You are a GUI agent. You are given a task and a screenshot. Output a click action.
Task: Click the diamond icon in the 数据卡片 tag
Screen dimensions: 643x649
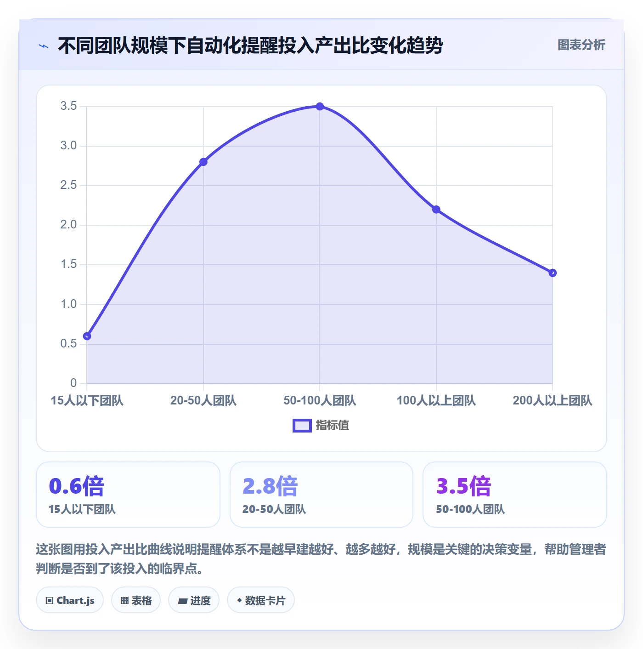[239, 600]
